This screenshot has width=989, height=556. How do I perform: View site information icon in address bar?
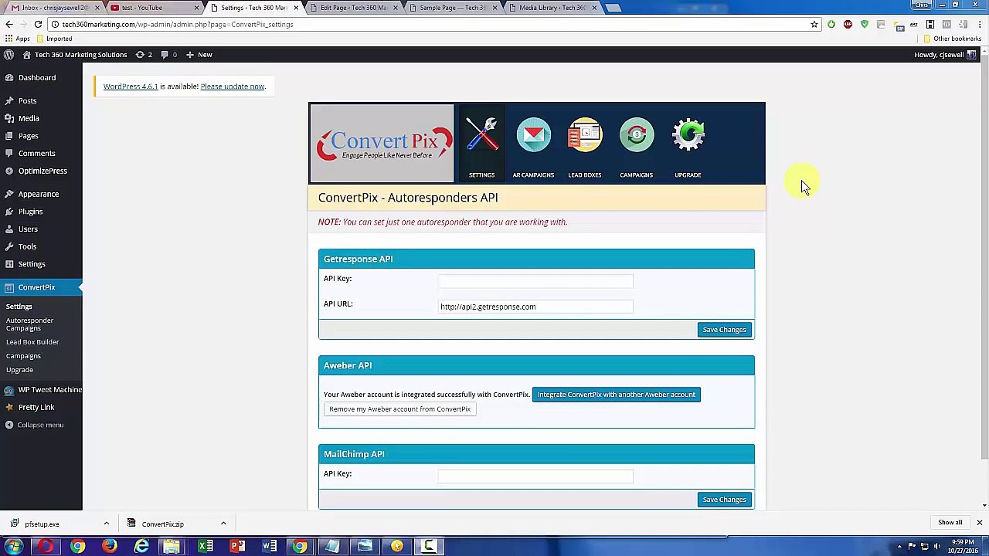55,24
